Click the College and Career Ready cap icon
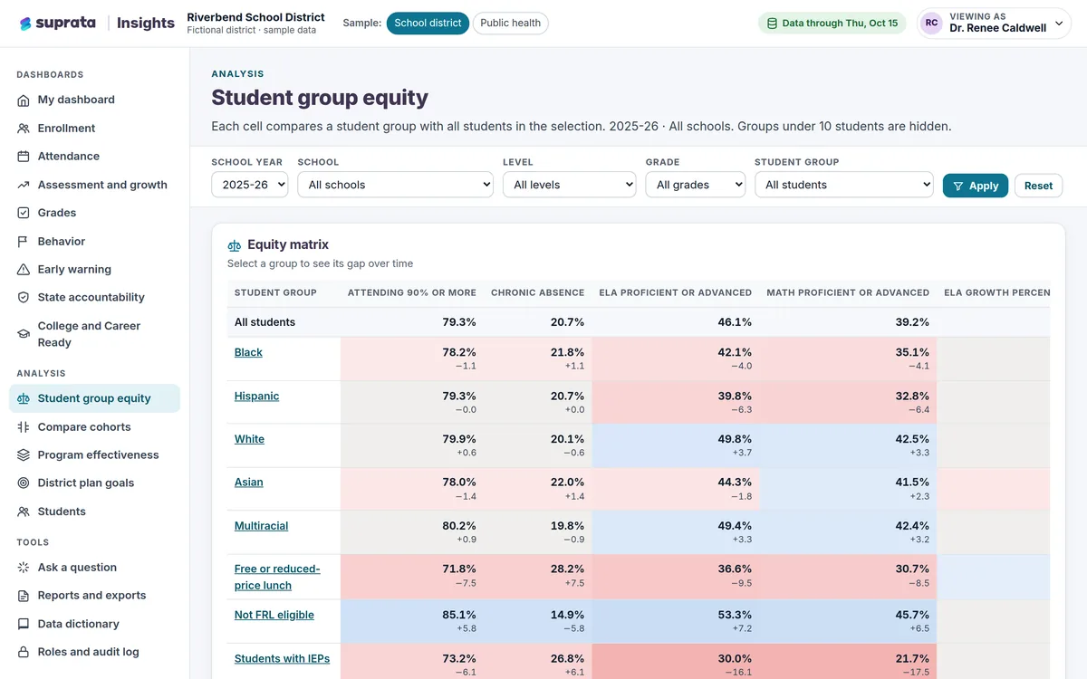The width and height of the screenshot is (1087, 679). click(24, 334)
